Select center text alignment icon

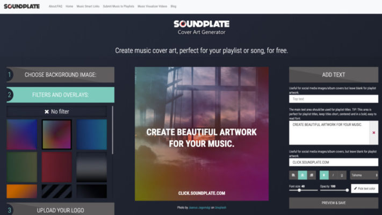pos(302,175)
